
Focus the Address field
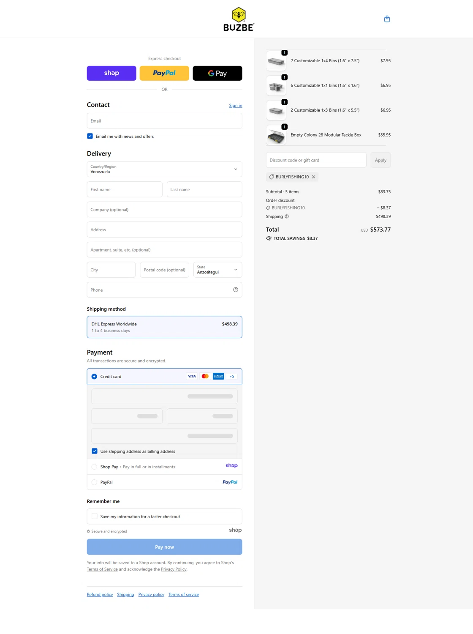pyautogui.click(x=164, y=230)
